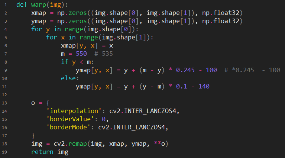The height and width of the screenshot is (158, 285).
Task: Click the 'borderValue' key string
Action: point(70,119)
